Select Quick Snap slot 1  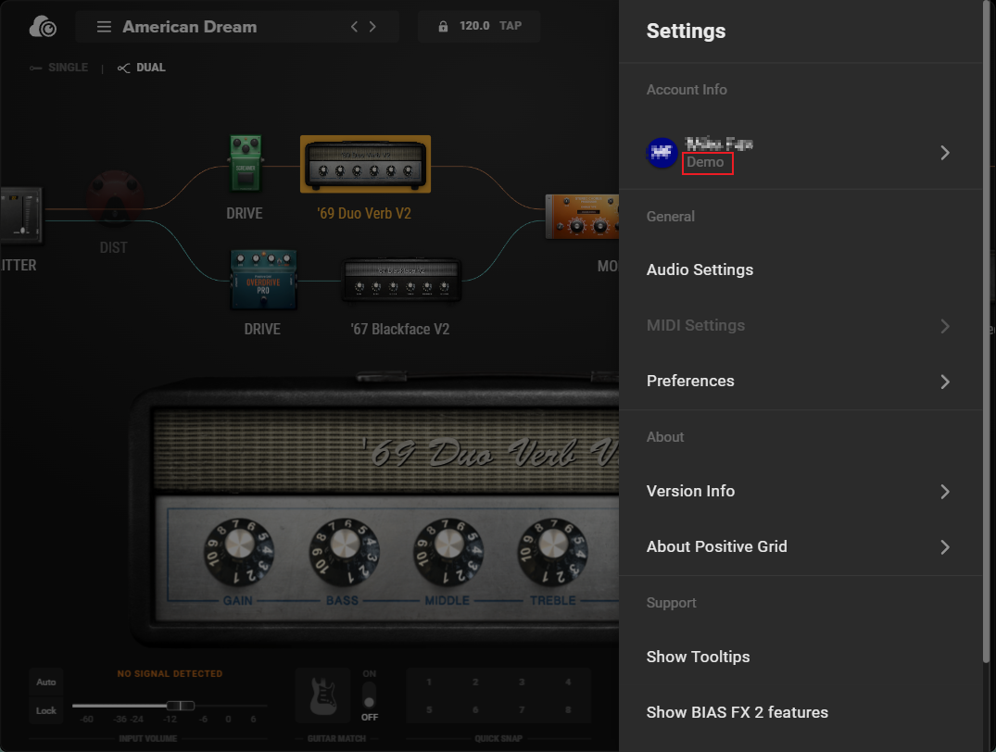pos(429,683)
